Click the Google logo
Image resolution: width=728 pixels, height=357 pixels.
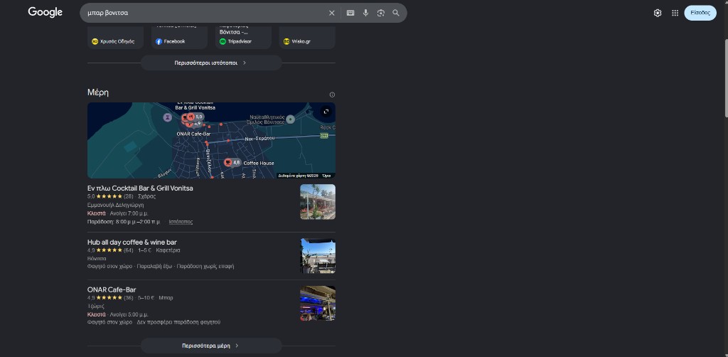tap(45, 13)
